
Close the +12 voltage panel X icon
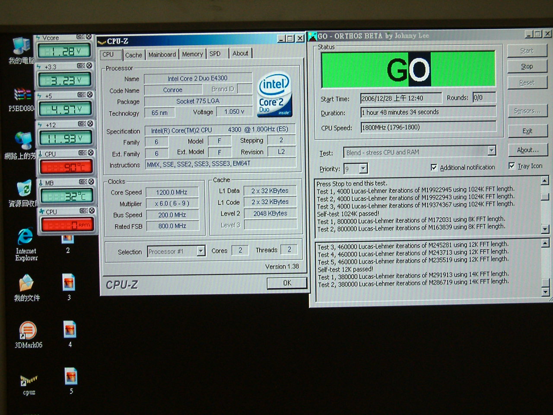coord(90,124)
